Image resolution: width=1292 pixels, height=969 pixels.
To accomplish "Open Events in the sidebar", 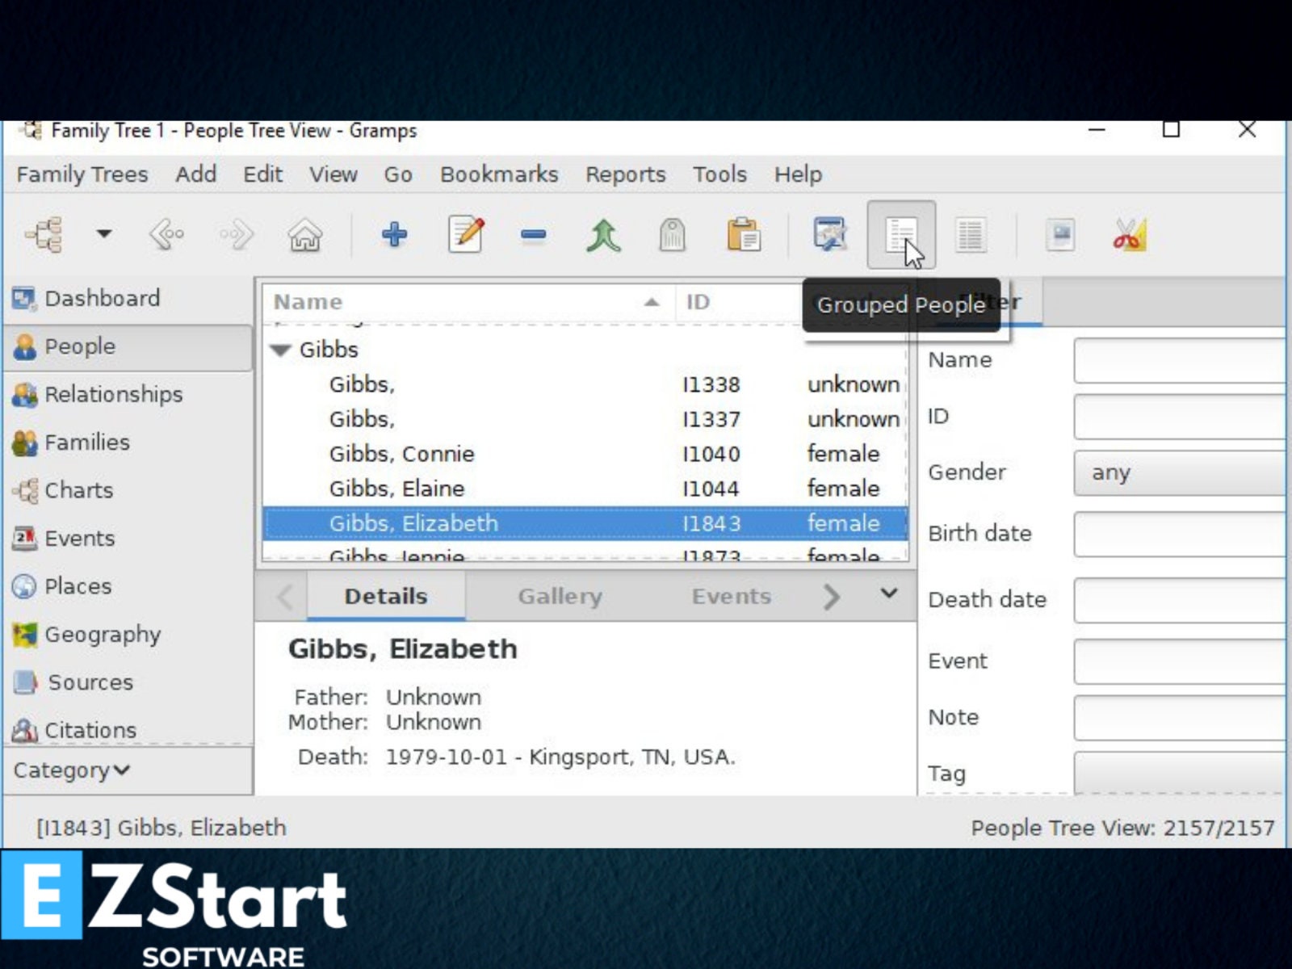I will (128, 539).
